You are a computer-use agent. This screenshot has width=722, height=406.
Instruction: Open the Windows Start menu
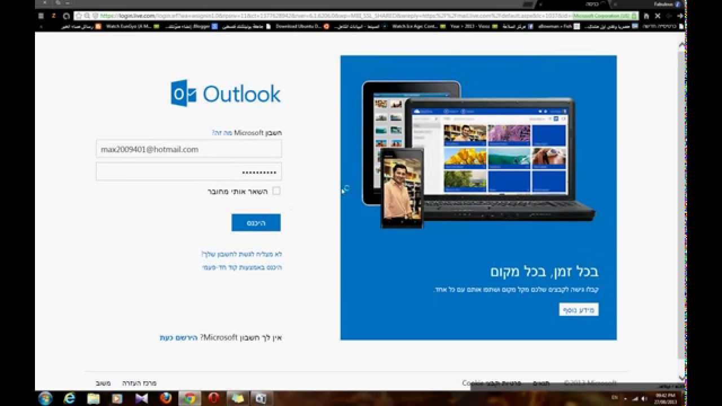pyautogui.click(x=45, y=398)
